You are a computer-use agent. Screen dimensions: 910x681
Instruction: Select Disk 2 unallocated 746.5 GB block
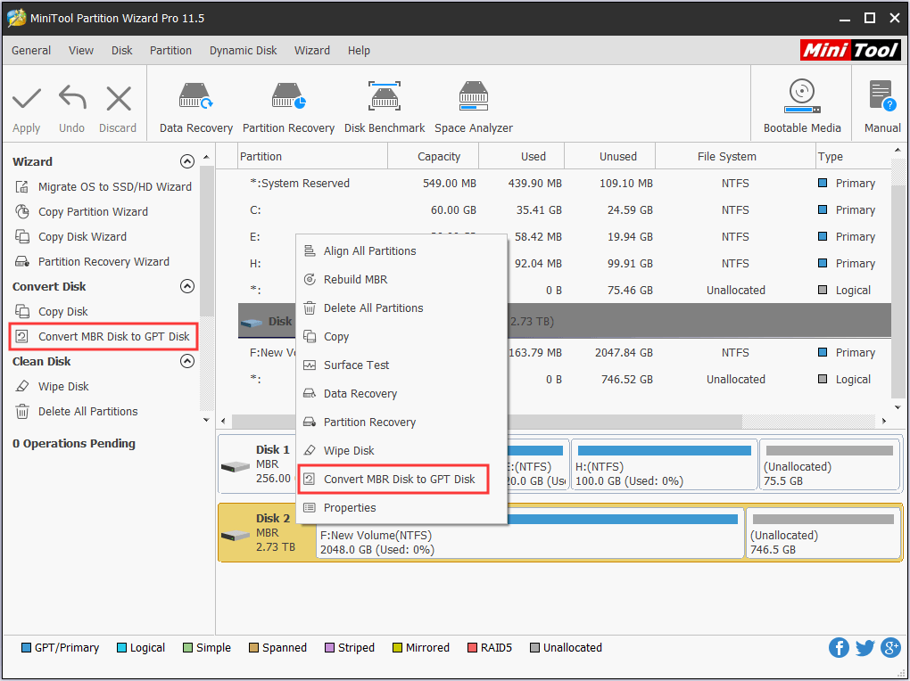[x=823, y=535]
